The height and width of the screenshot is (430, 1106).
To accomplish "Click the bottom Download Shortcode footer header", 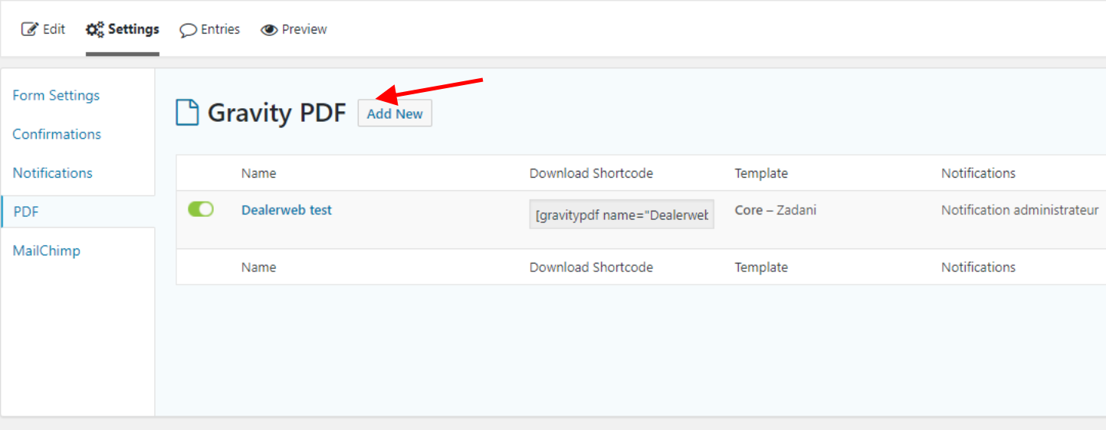I will [591, 268].
